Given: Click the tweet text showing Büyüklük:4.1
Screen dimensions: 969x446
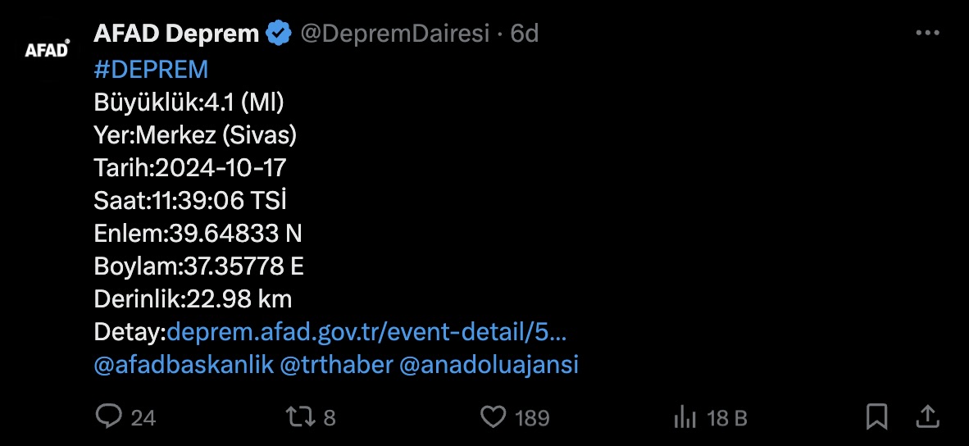Looking at the screenshot, I should pos(189,102).
